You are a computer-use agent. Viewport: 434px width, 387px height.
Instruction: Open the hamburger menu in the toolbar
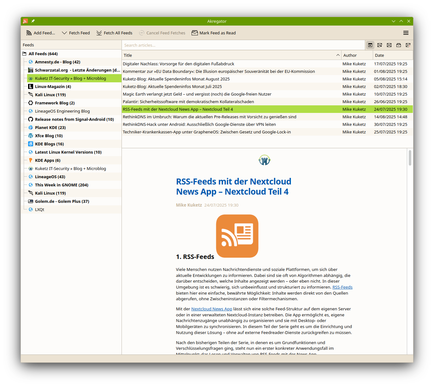click(x=406, y=33)
